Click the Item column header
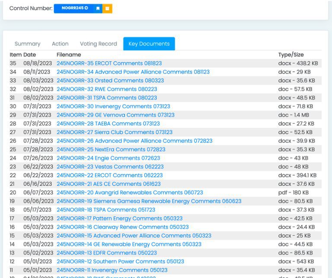Viewport: 332px width, 278px height. [16, 55]
